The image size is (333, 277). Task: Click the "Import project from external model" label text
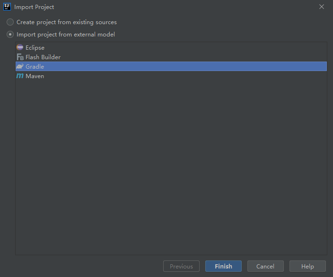tap(65, 34)
